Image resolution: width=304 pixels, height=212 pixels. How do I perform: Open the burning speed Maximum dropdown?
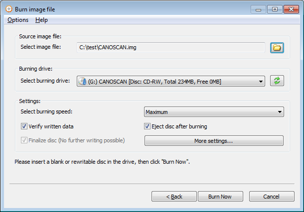[x=214, y=111]
